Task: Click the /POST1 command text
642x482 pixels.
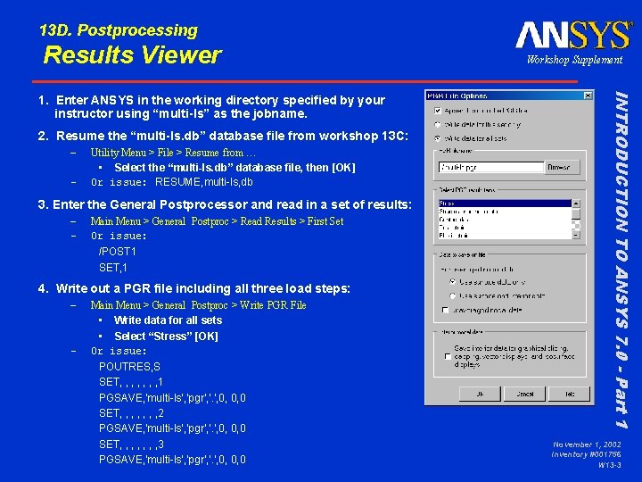Action: (x=117, y=252)
